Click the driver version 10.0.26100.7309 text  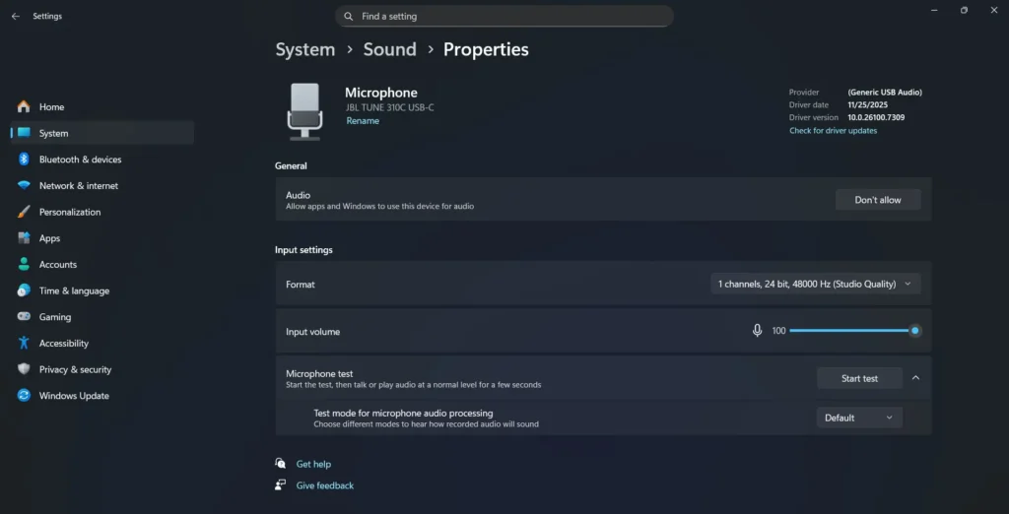coord(876,118)
